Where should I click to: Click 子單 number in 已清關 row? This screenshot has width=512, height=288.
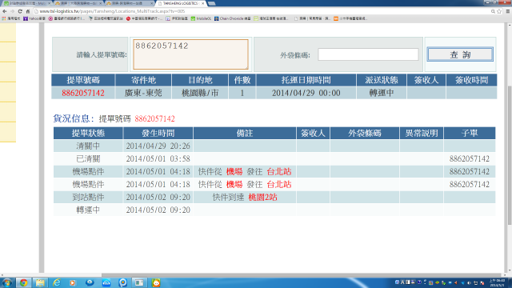click(470, 158)
